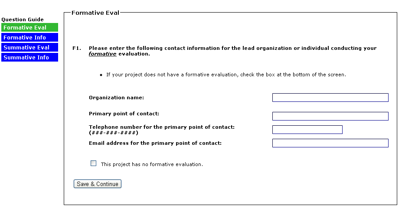Image resolution: width=402 pixels, height=212 pixels.
Task: Click the Email address field label
Action: pos(155,143)
